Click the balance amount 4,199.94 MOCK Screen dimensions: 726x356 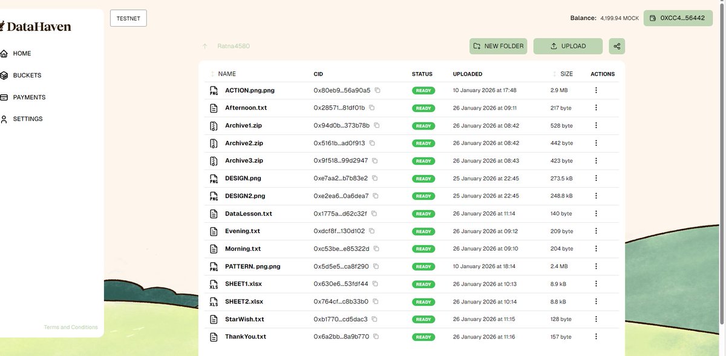[620, 18]
